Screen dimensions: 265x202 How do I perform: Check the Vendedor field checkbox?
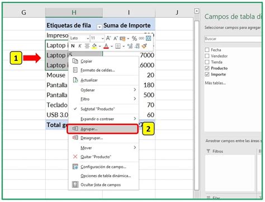tap(207, 56)
